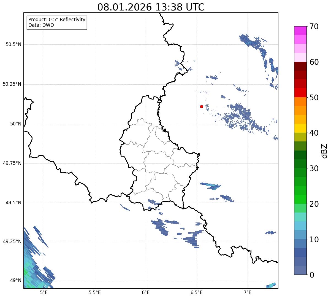
Task: Click the red station marker dot
Action: tap(202, 106)
